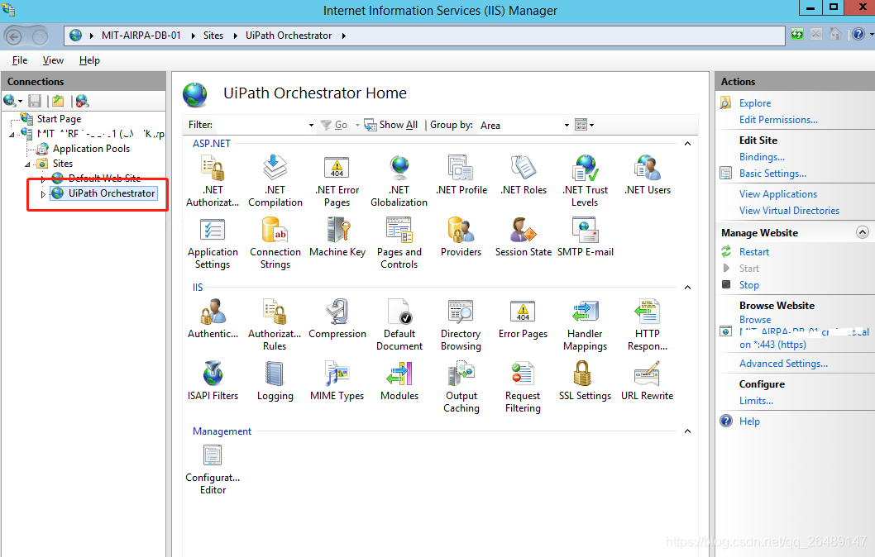Screen dimensions: 875x557
Task: Open Pages and Controls feature
Action: pos(399,244)
